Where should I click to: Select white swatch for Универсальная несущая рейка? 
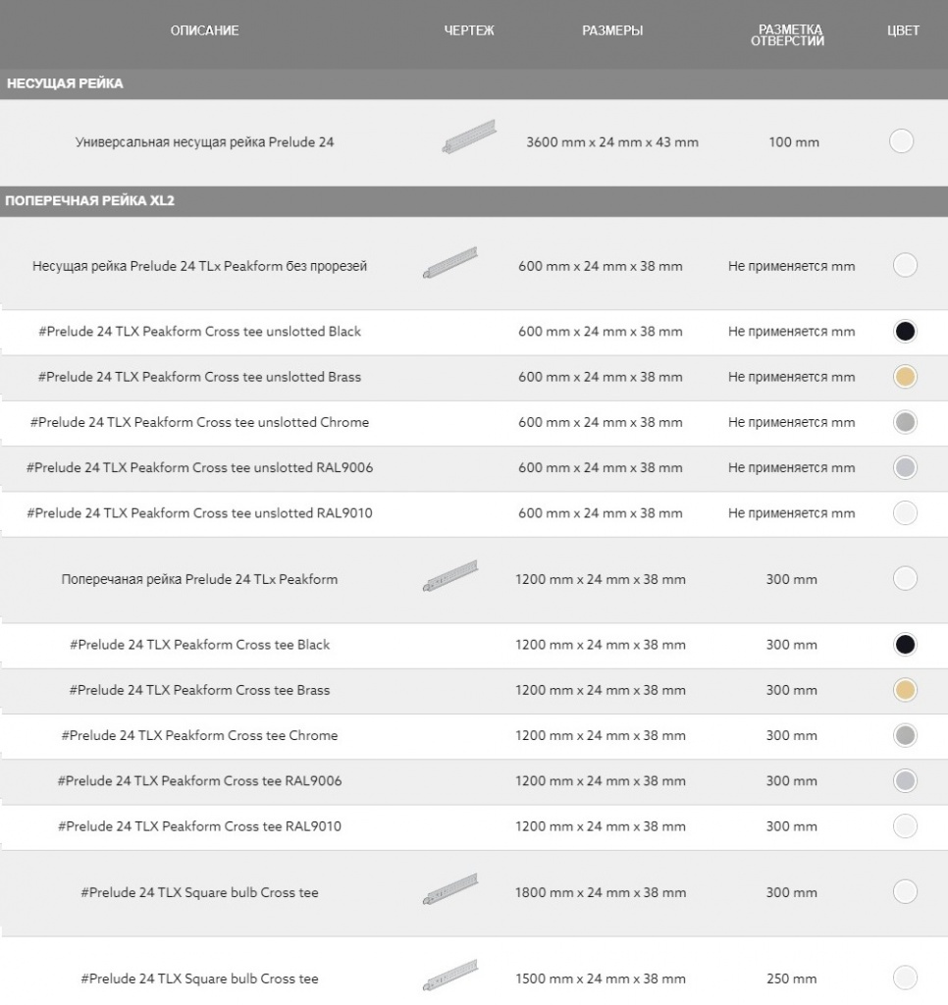click(901, 141)
